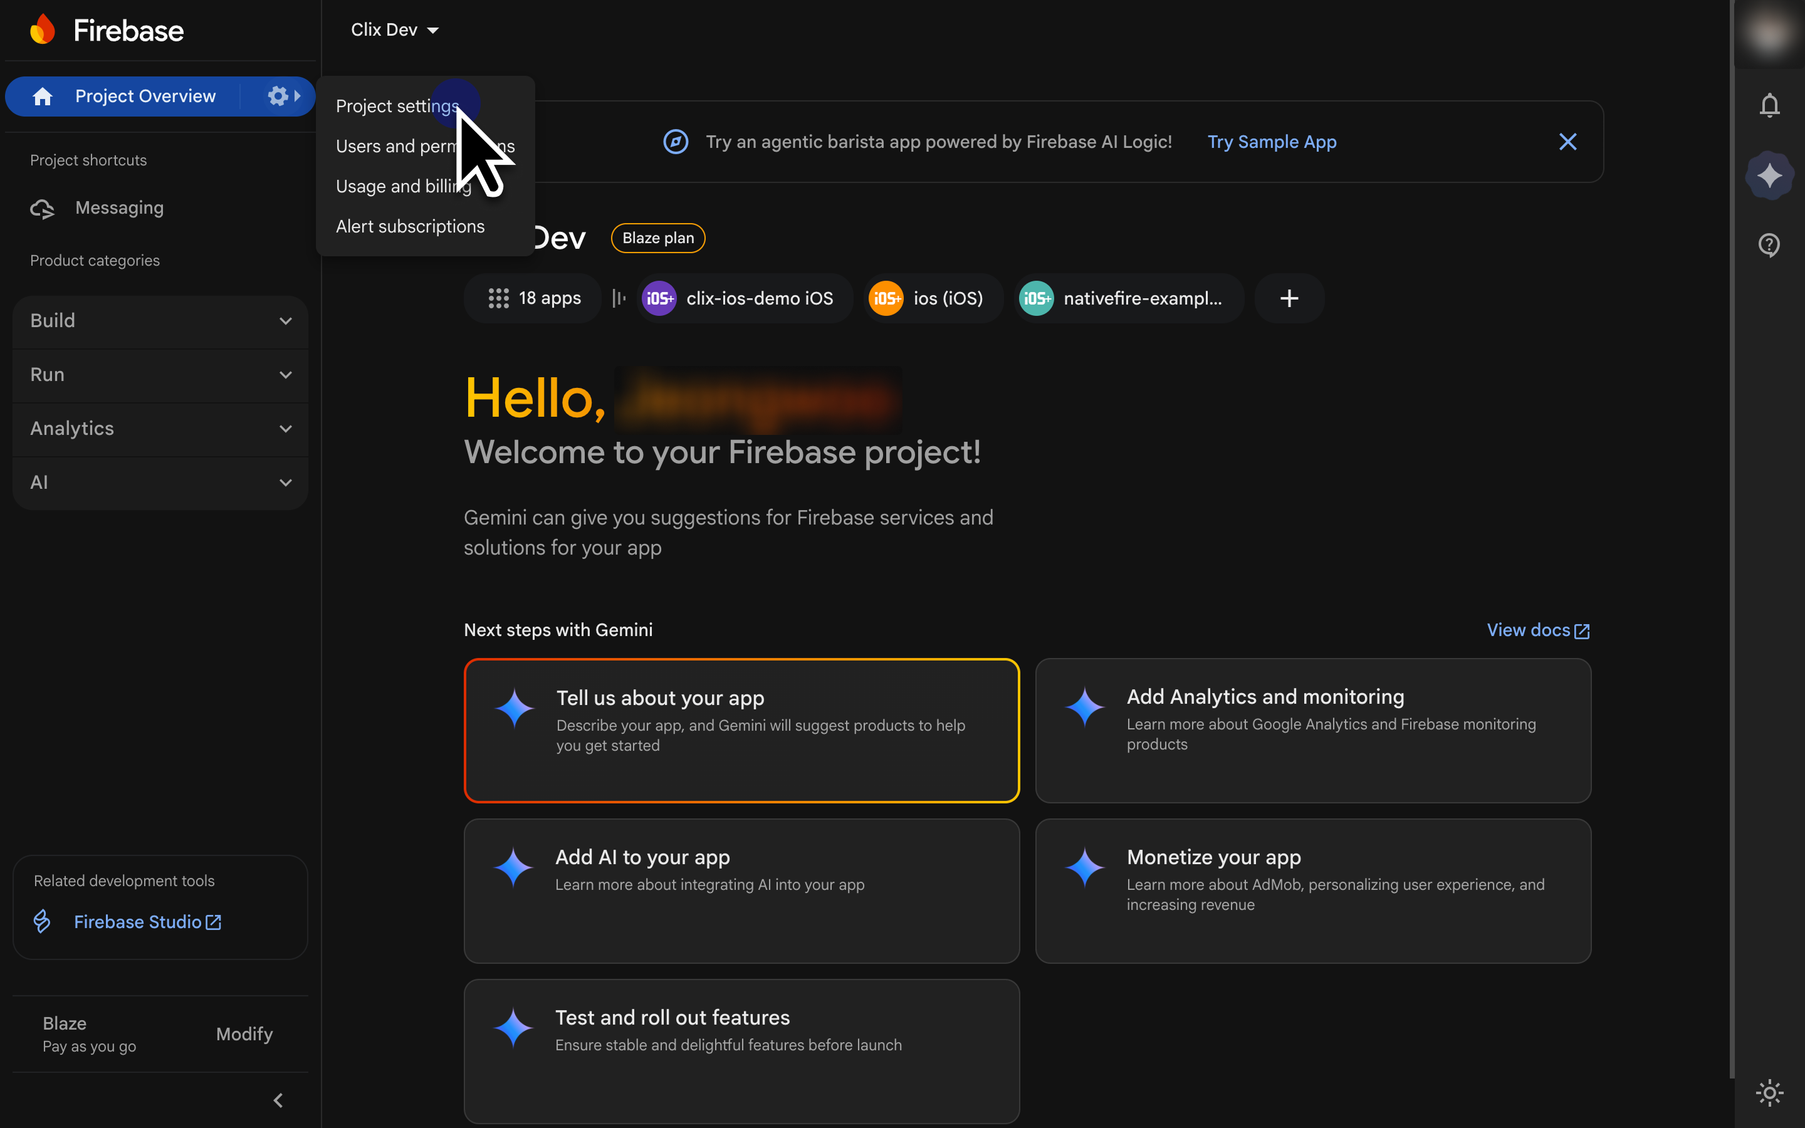Open the Firebase notifications bell
Viewport: 1805px width, 1128px height.
point(1769,105)
